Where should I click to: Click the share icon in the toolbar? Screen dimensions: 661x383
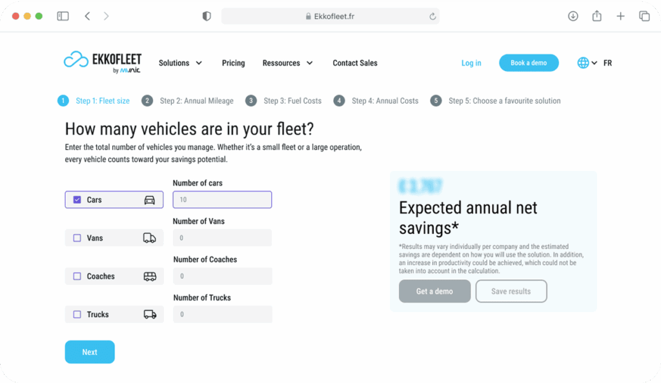point(596,16)
